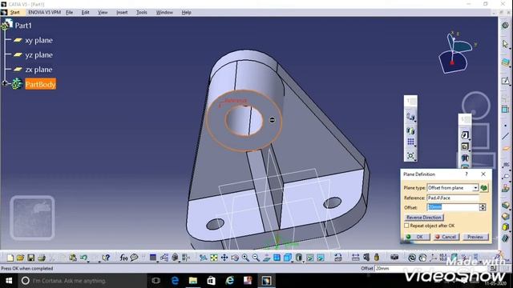Open the Tools menu

coord(141,13)
